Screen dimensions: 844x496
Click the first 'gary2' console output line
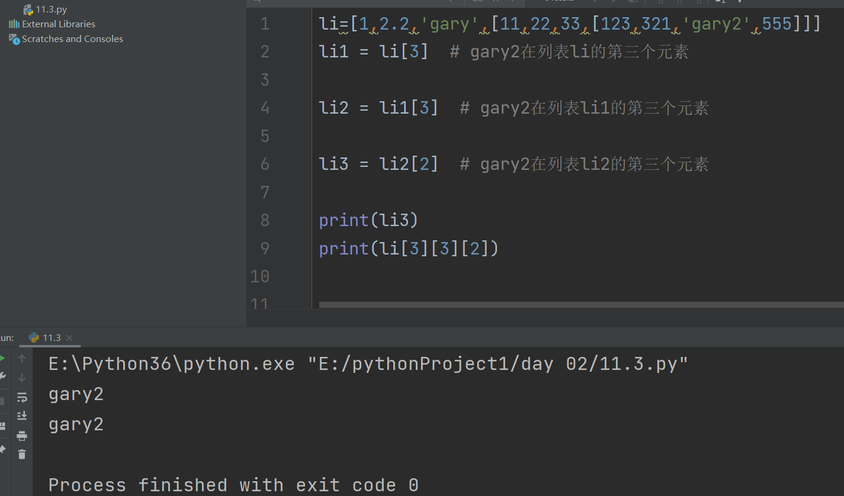[76, 394]
